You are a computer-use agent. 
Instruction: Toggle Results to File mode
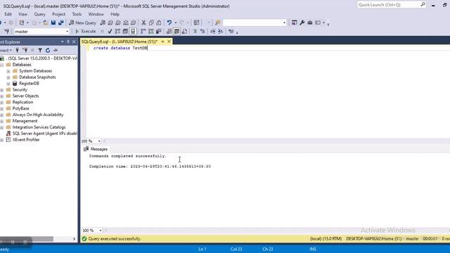tap(184, 31)
